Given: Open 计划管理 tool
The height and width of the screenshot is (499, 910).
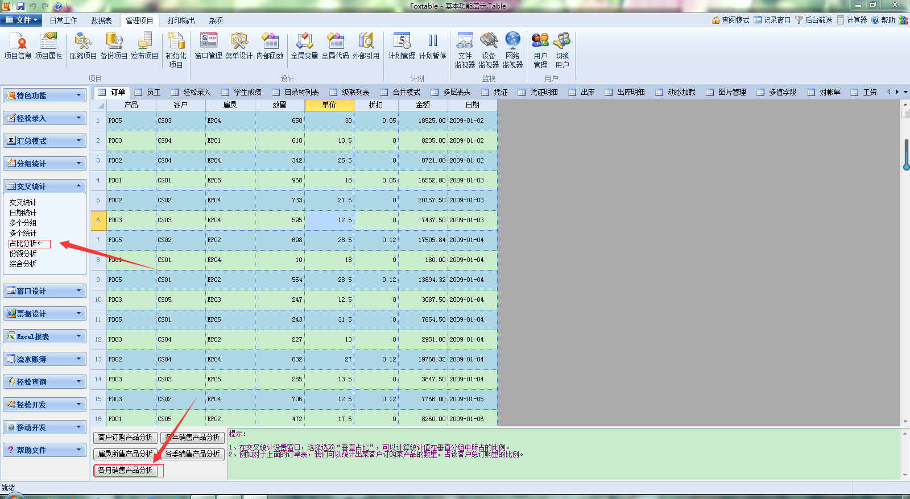Looking at the screenshot, I should 402,46.
